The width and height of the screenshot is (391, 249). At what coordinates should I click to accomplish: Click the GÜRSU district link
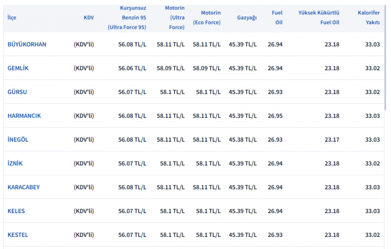[17, 92]
